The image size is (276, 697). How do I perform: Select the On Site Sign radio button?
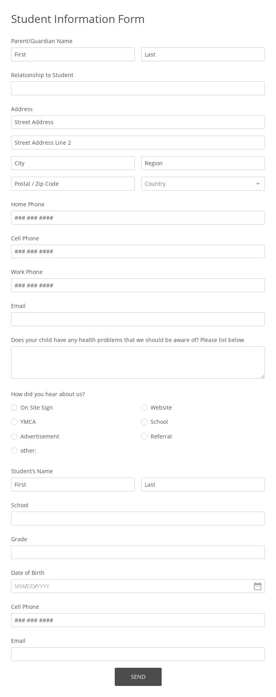(x=14, y=408)
